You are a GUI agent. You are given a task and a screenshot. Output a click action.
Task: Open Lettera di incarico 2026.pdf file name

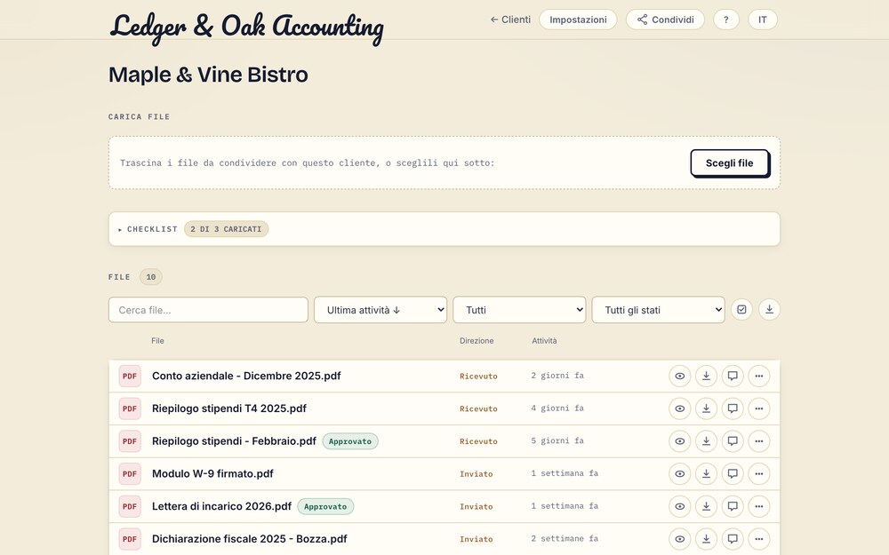[x=221, y=506]
